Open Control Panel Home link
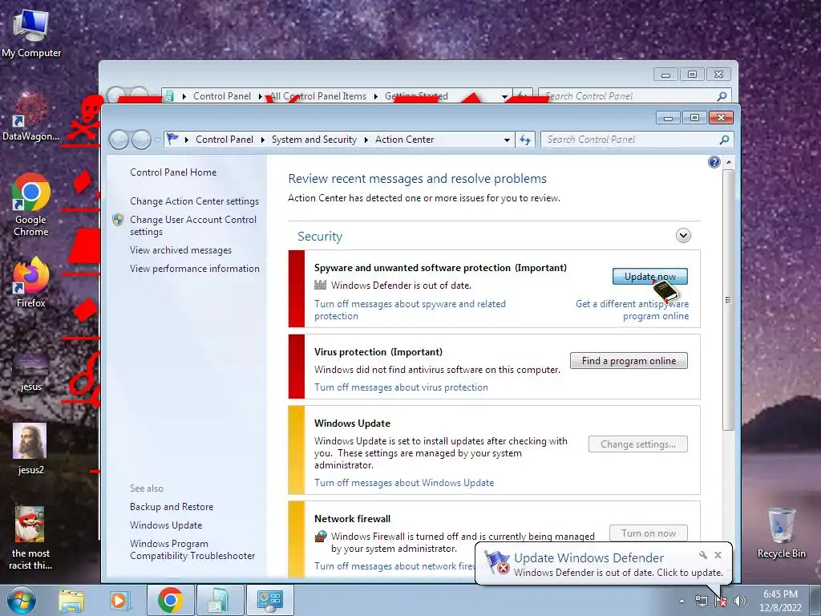The height and width of the screenshot is (616, 821). pyautogui.click(x=173, y=172)
